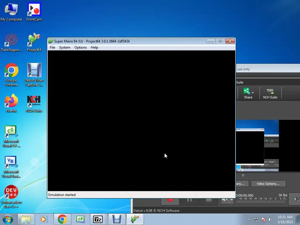
Task: Select the Debut Video Capture desktop shortcut
Action: pos(34,75)
